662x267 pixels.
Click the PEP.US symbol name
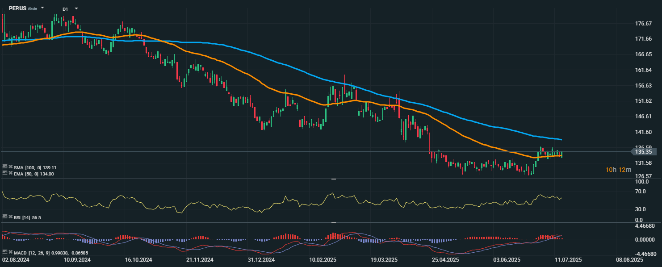17,8
